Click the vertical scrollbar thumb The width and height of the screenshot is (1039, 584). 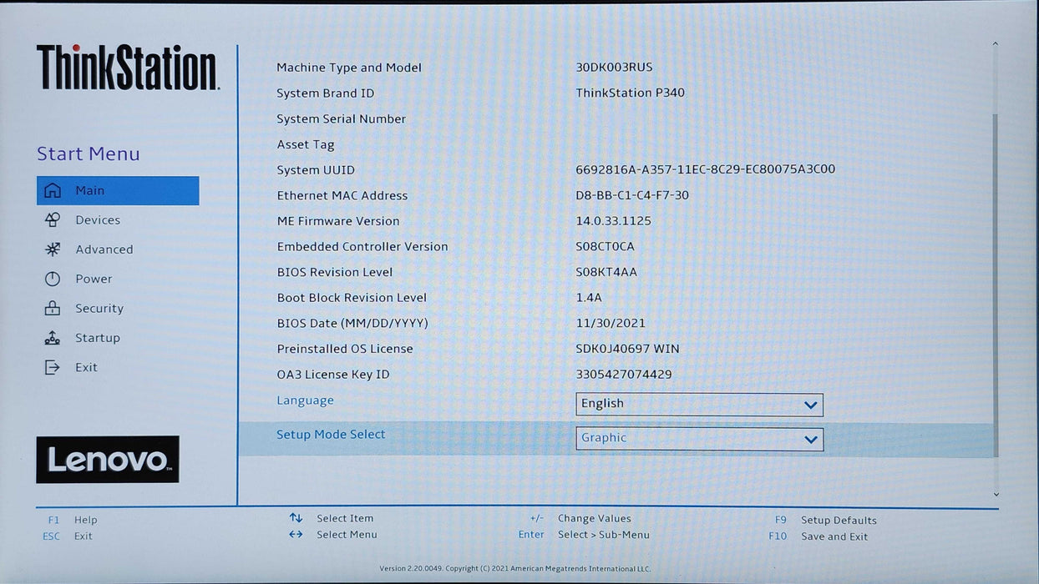pyautogui.click(x=995, y=285)
